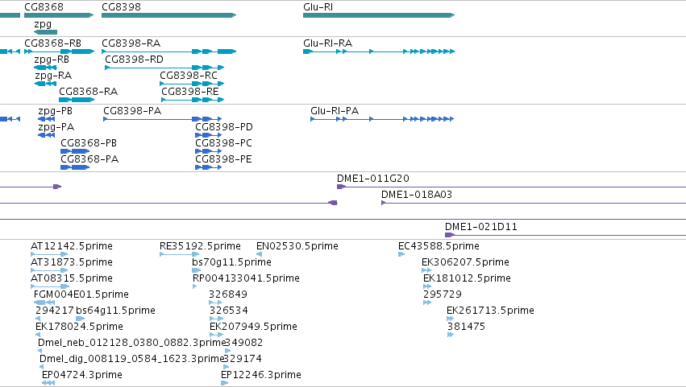Click the CG8398 gene bar
The height and width of the screenshot is (387, 686).
[168, 15]
